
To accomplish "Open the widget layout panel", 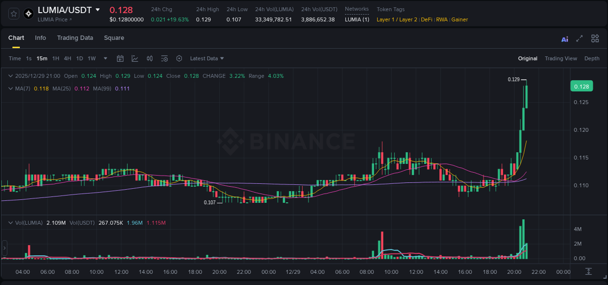I will click(595, 38).
